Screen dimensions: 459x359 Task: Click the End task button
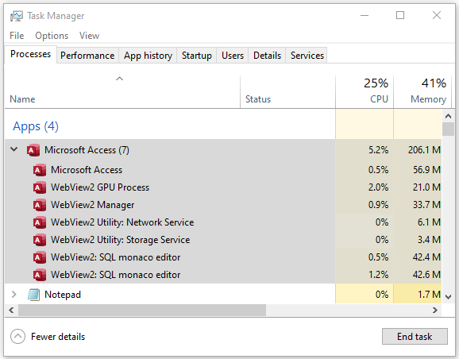415,337
